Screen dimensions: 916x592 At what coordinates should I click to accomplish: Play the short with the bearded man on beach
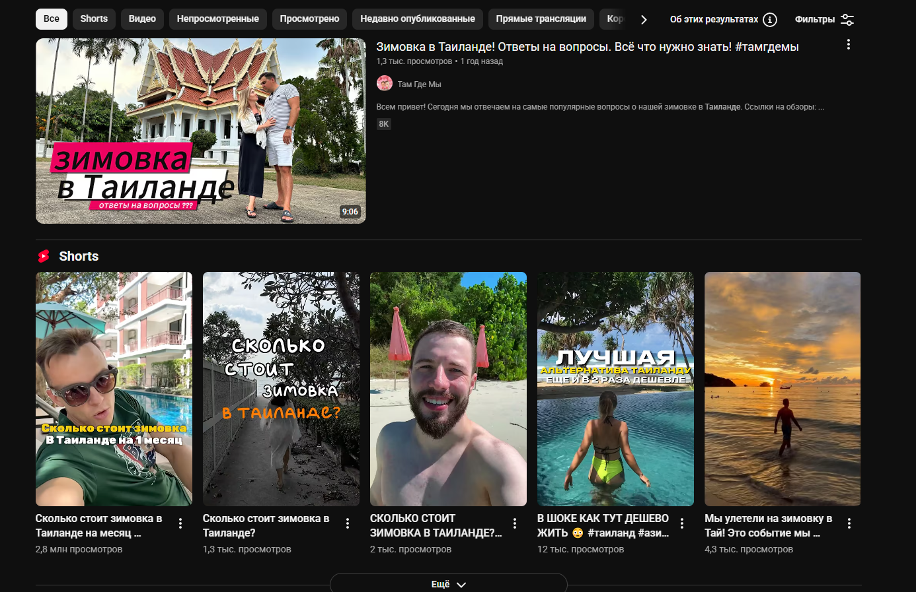tap(448, 389)
